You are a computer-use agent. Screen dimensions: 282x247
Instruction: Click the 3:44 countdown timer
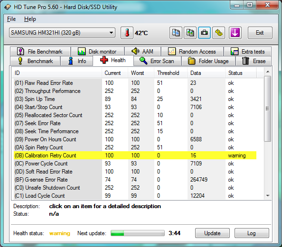tap(174, 233)
